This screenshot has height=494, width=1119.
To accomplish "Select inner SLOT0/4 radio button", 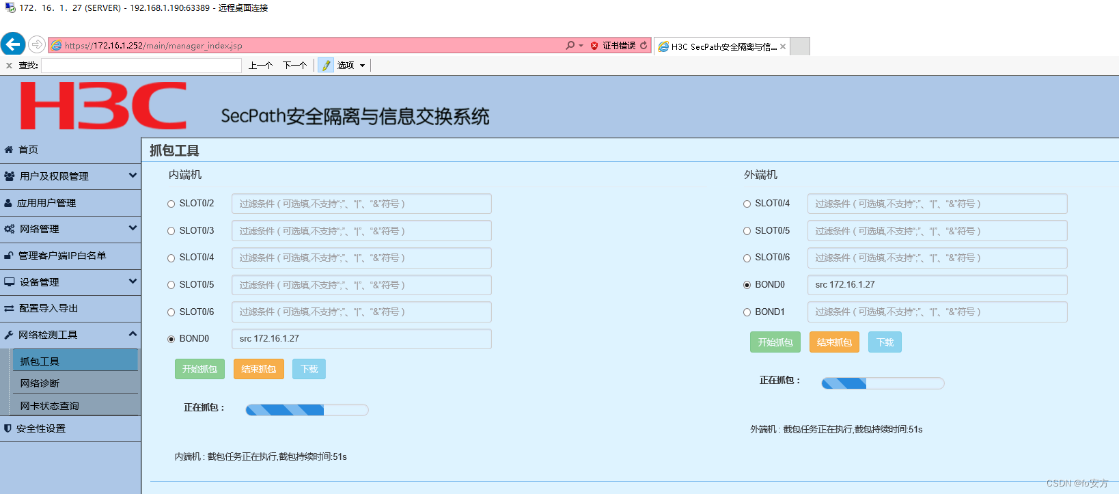I will [171, 258].
